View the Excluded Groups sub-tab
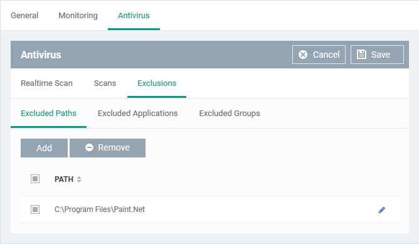The height and width of the screenshot is (244, 419). 230,114
